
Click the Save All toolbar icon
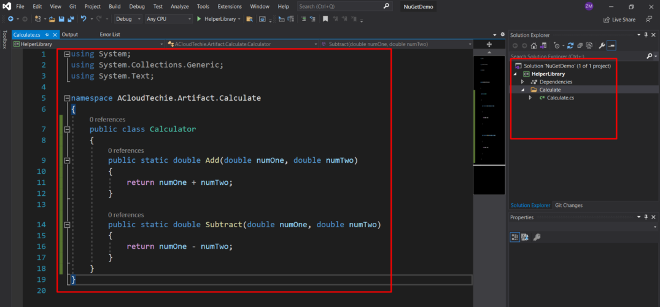coord(69,19)
